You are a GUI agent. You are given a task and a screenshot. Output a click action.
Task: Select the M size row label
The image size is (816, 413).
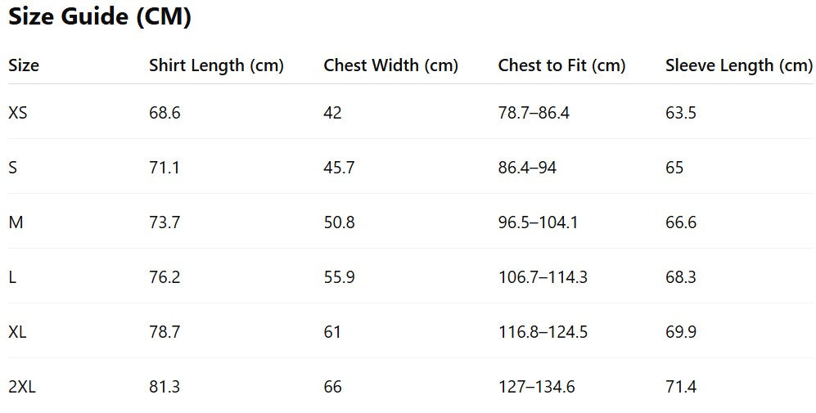point(16,222)
